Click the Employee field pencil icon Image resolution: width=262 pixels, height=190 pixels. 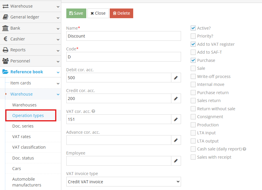point(176,161)
